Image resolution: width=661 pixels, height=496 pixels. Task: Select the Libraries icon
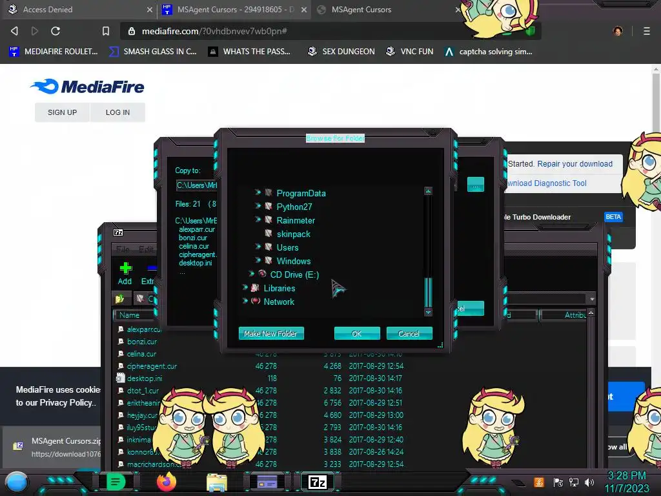[x=255, y=287]
